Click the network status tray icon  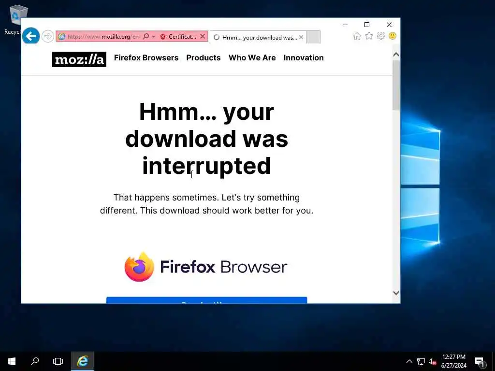point(421,361)
